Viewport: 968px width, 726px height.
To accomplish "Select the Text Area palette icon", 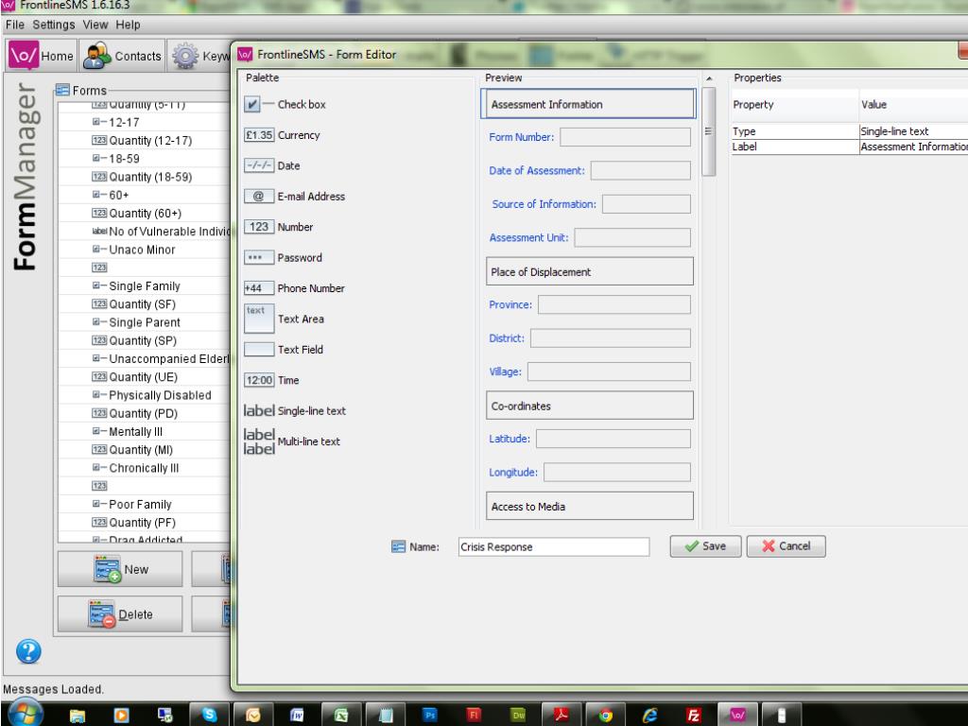I will 259,319.
